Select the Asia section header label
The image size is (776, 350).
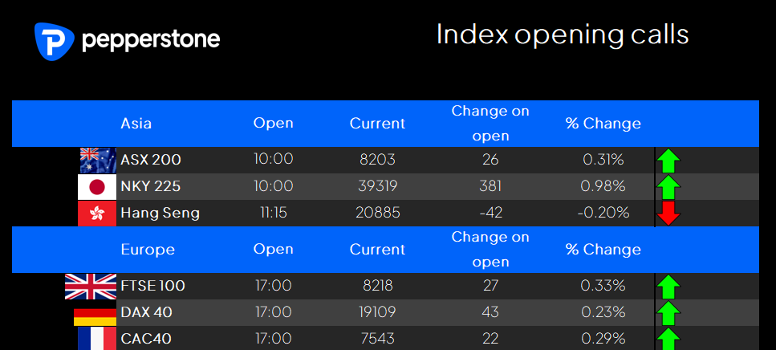[136, 124]
